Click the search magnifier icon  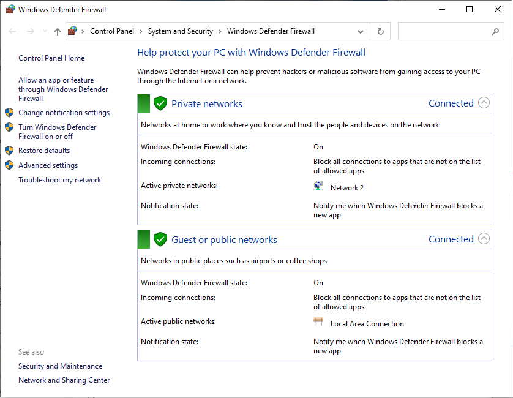click(495, 31)
